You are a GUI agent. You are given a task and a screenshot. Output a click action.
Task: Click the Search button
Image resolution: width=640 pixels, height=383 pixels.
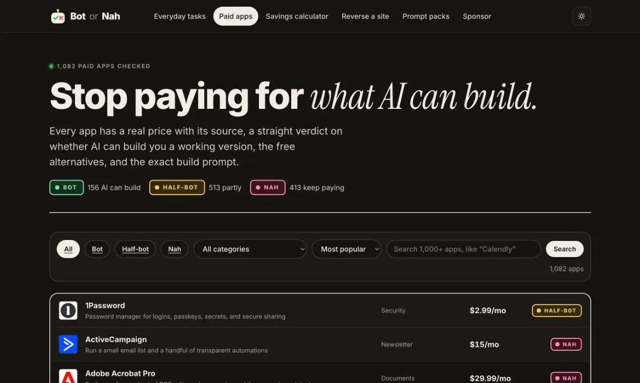[564, 249]
